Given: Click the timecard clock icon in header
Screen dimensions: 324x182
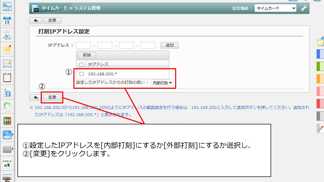Looking at the screenshot, I should (36, 8).
